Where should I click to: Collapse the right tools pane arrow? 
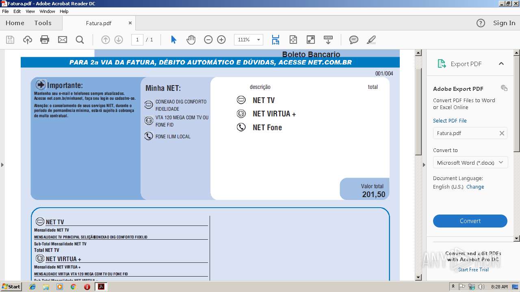tap(424, 165)
